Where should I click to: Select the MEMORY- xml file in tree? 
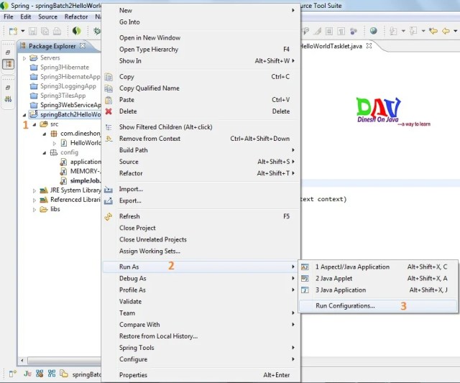click(x=80, y=172)
